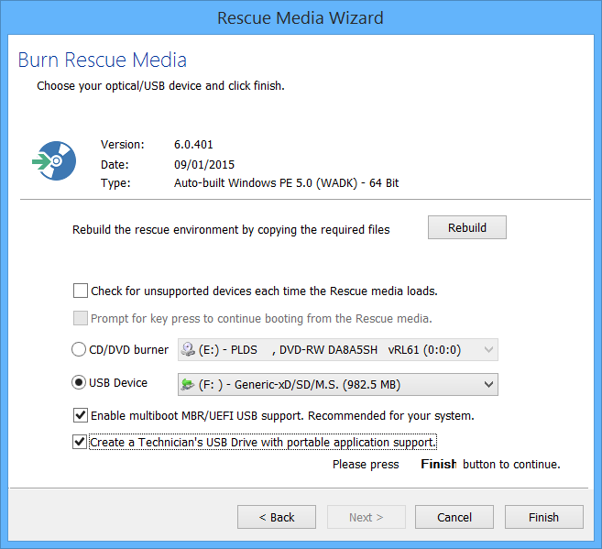Expand the CD/DVD burner drive dropdown
The width and height of the screenshot is (602, 549).
point(487,349)
